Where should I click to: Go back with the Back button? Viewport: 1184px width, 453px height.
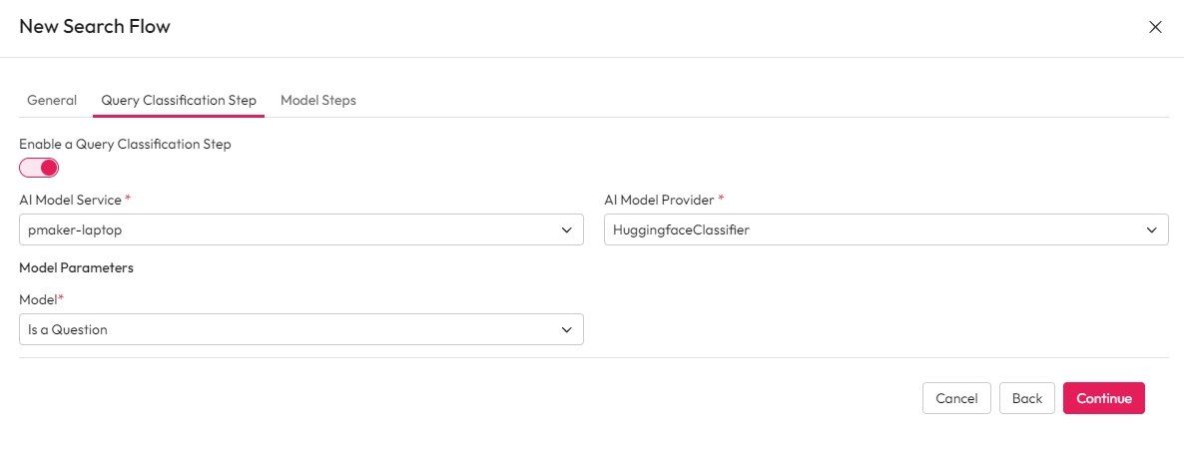pos(1026,398)
